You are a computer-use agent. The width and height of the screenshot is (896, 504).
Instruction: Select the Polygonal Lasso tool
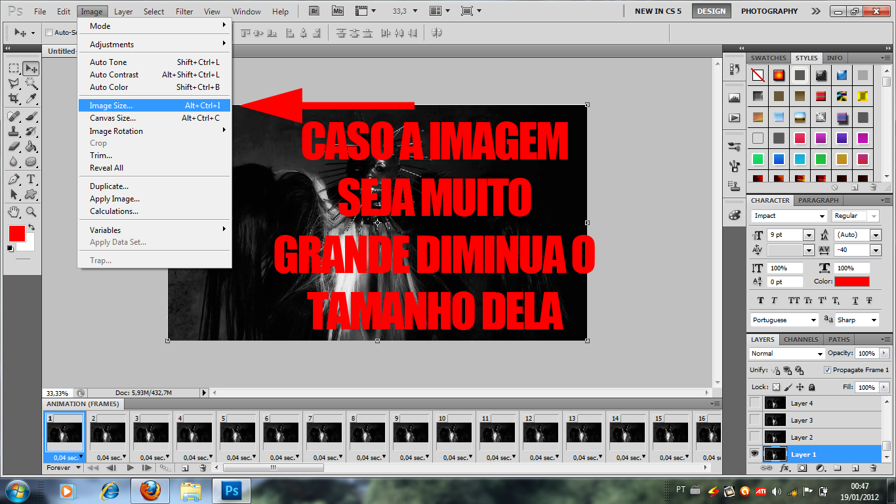point(14,83)
